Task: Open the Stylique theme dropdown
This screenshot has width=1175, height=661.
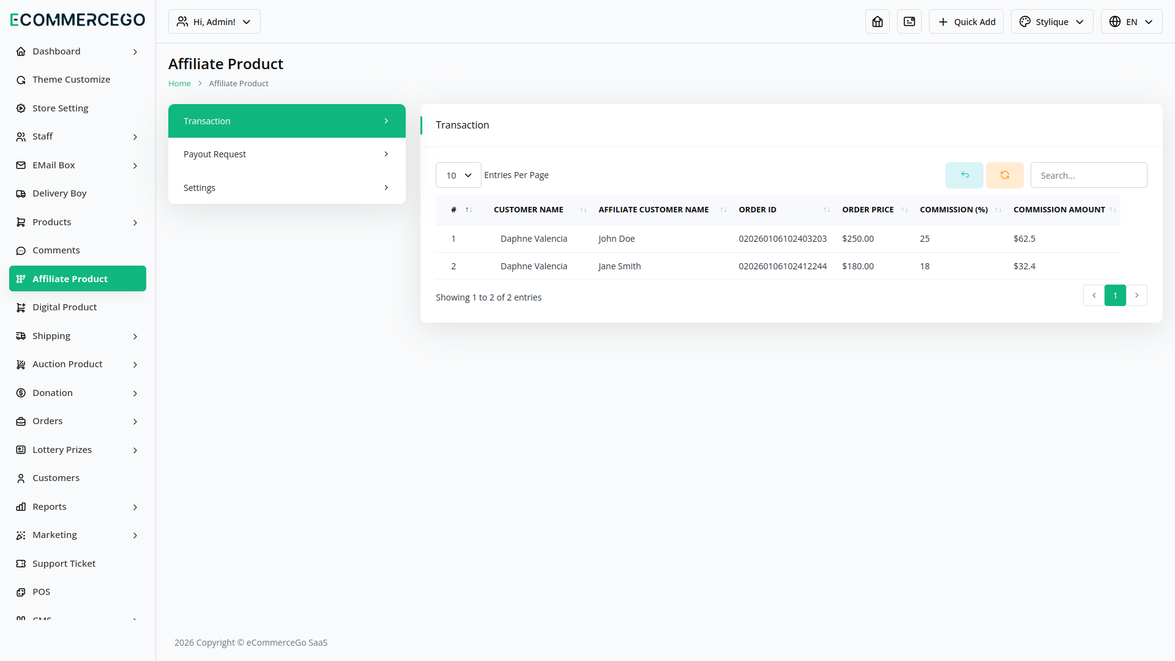Action: tap(1052, 21)
